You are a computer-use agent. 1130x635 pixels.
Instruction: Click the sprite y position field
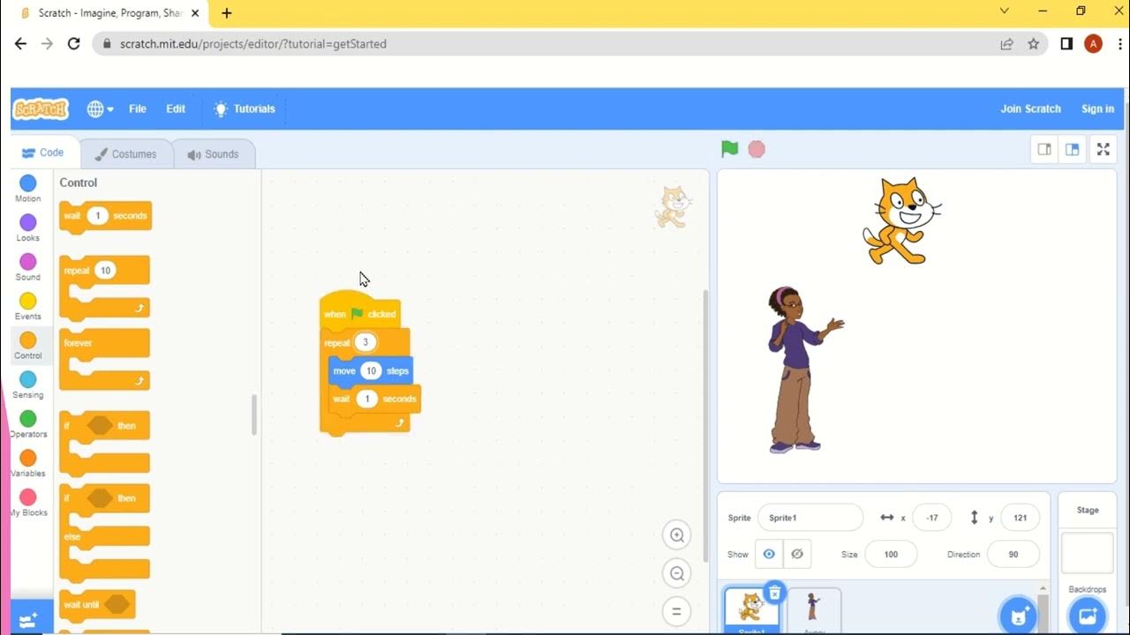[x=1020, y=518]
